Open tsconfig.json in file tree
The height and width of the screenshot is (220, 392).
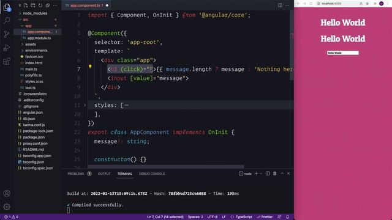(34, 162)
